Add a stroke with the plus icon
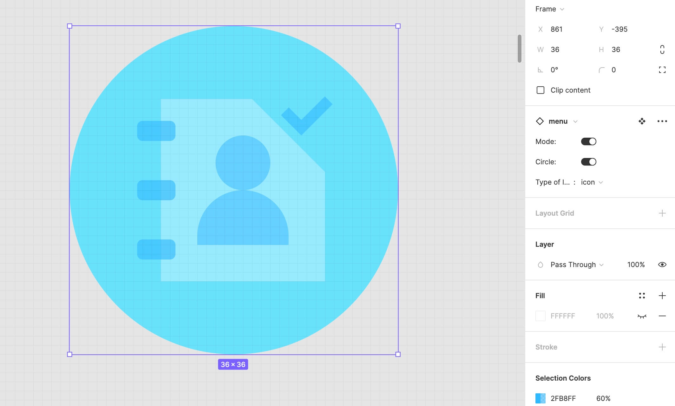The image size is (675, 406). [662, 347]
